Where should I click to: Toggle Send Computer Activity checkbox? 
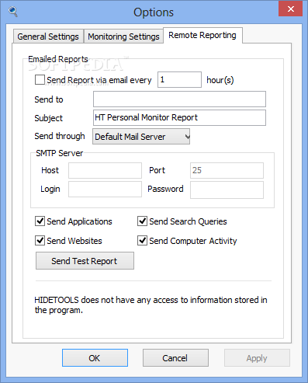point(142,241)
